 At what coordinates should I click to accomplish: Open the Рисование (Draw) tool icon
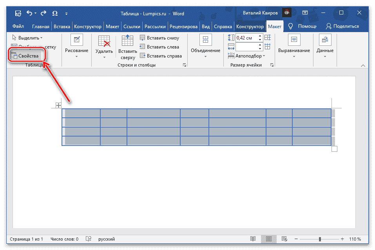click(x=76, y=40)
